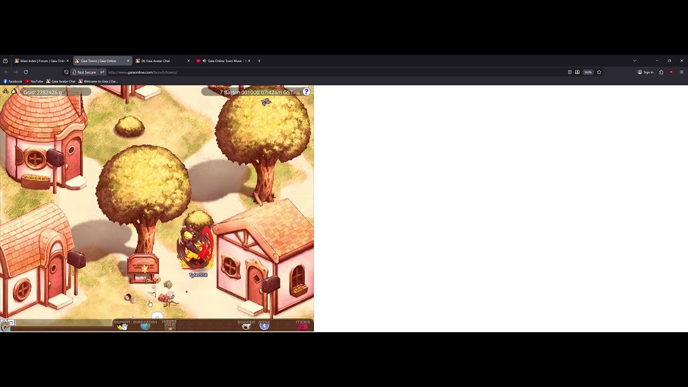The height and width of the screenshot is (387, 688).
Task: Open site permissions icon in address bar
Action: coord(102,72)
